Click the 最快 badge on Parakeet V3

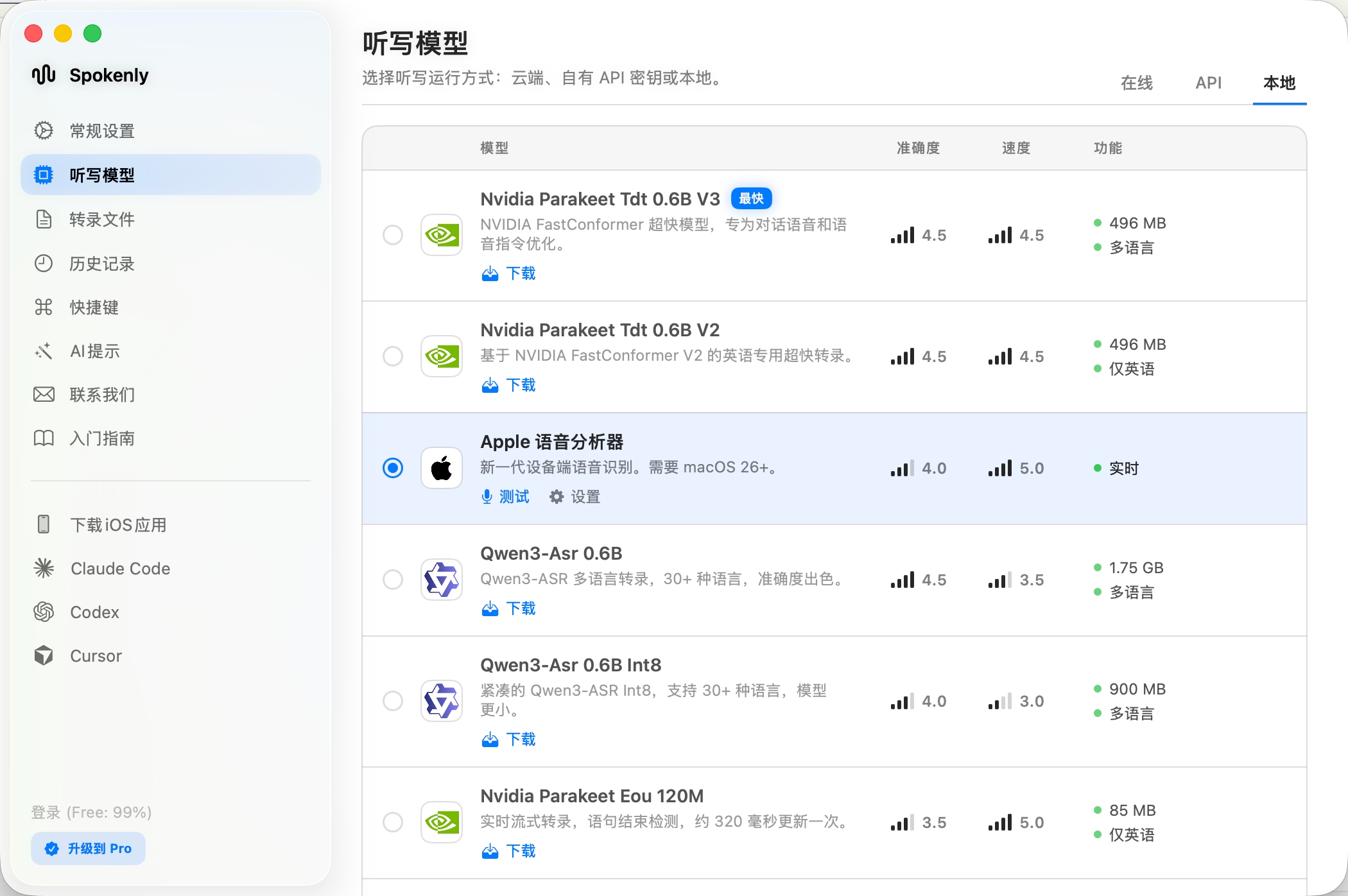[751, 198]
